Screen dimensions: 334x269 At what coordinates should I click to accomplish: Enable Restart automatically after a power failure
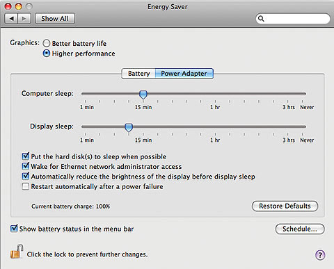click(26, 186)
